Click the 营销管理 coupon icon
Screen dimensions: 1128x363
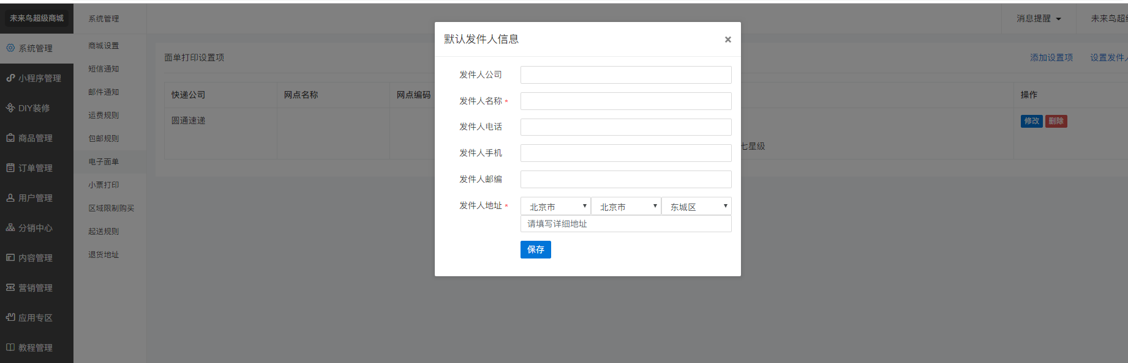click(x=10, y=287)
